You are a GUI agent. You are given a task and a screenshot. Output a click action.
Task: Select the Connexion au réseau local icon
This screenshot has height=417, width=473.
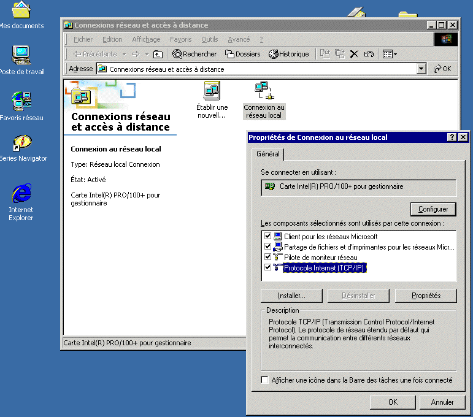pyautogui.click(x=264, y=100)
